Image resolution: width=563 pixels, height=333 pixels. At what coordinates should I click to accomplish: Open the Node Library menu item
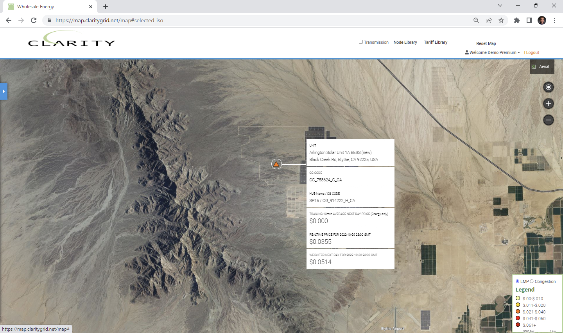[405, 42]
